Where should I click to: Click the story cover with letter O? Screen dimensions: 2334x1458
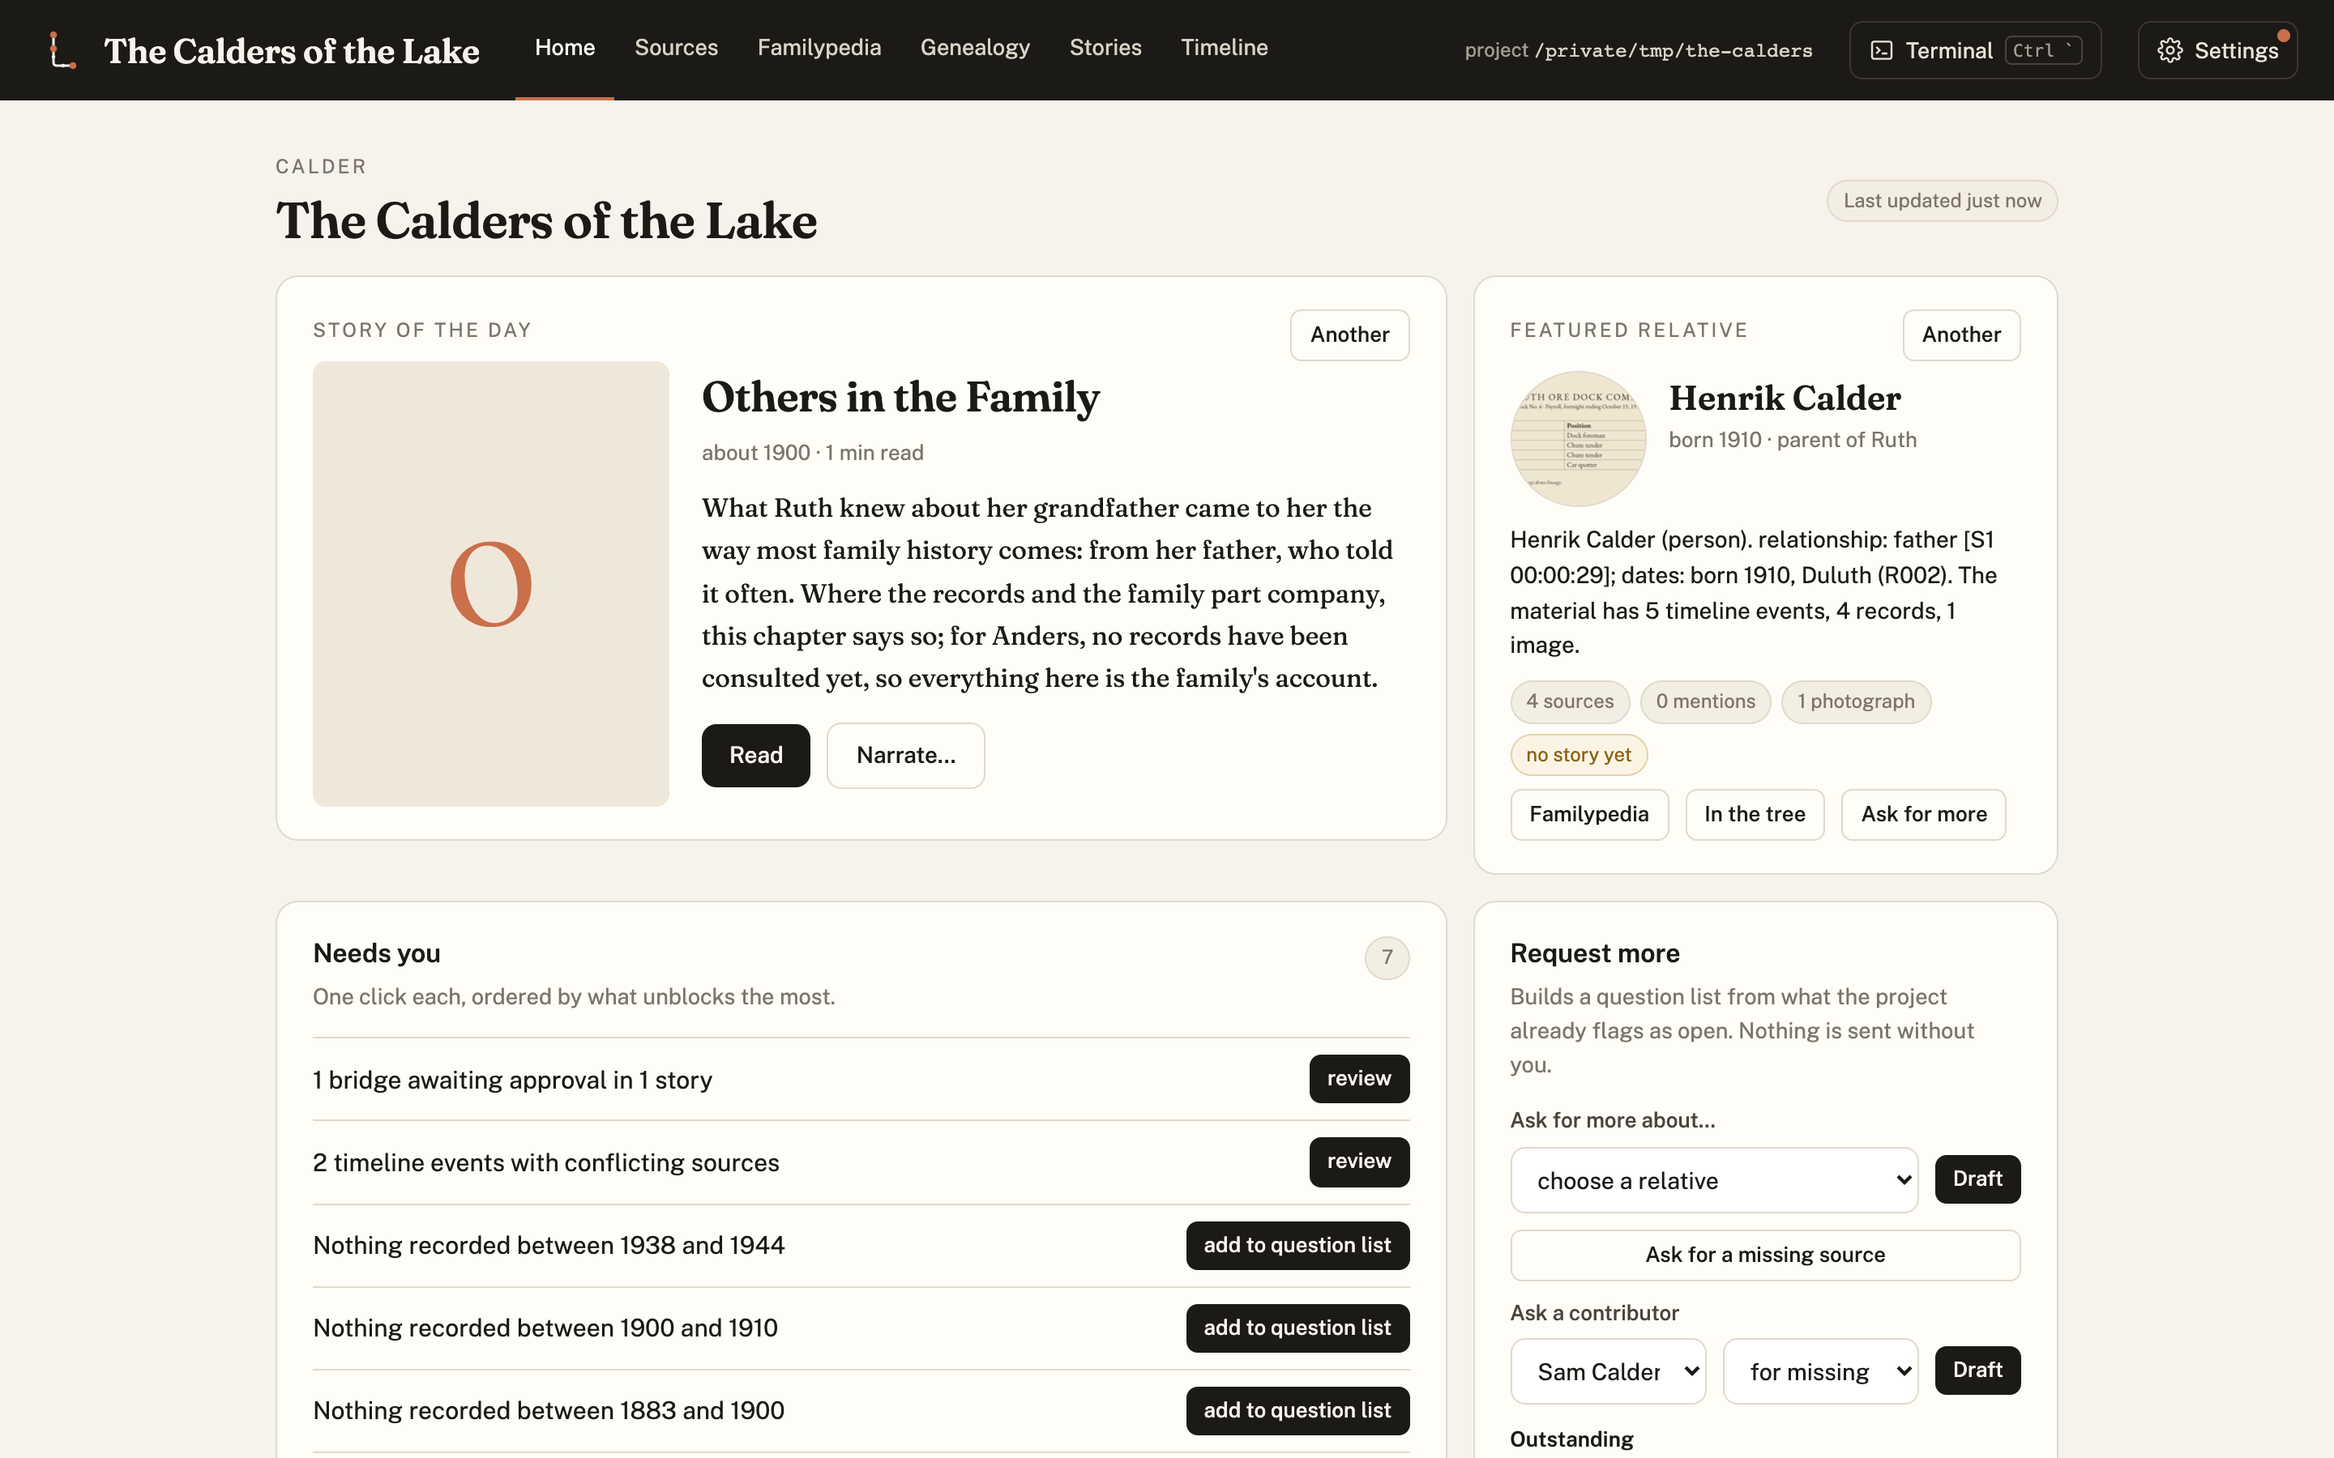coord(490,583)
